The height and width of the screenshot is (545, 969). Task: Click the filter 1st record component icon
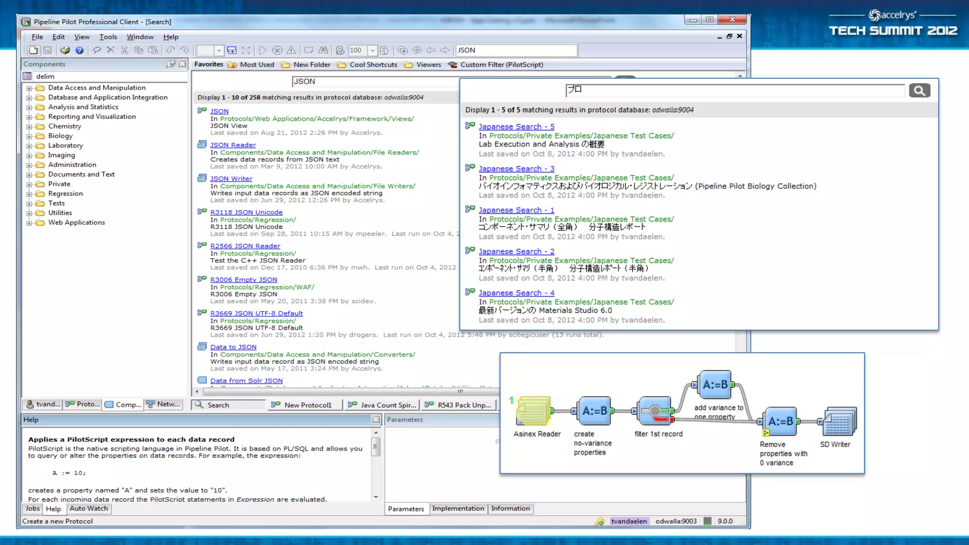tap(655, 411)
